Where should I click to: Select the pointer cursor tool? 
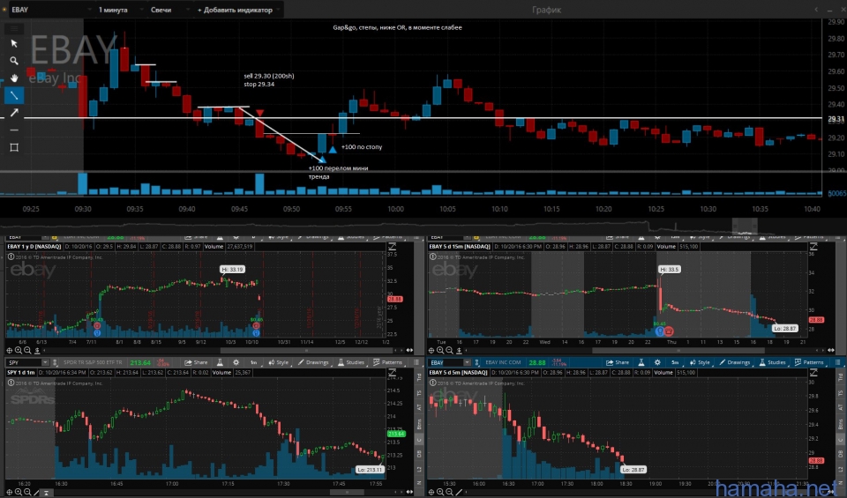point(14,43)
